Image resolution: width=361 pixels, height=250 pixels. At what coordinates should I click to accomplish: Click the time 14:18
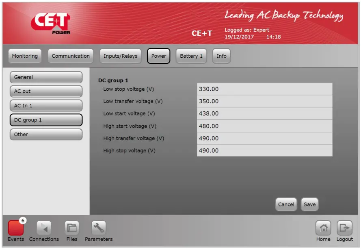click(274, 37)
